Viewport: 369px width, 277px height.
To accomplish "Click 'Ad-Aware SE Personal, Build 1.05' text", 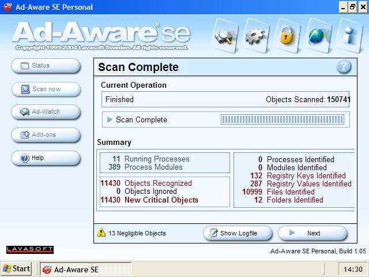I will tap(318, 251).
